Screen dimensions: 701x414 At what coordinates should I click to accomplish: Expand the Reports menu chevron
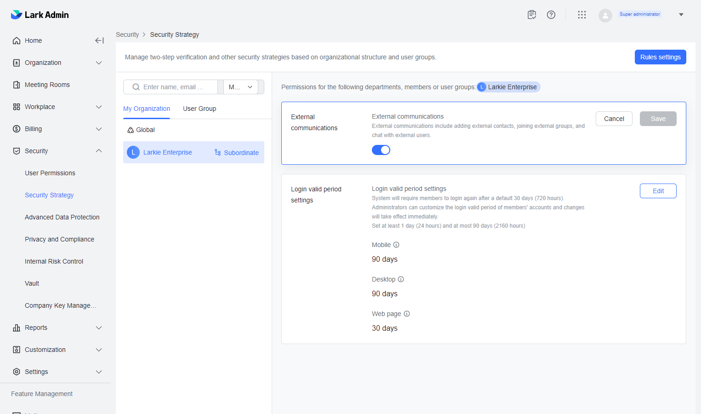pos(99,328)
